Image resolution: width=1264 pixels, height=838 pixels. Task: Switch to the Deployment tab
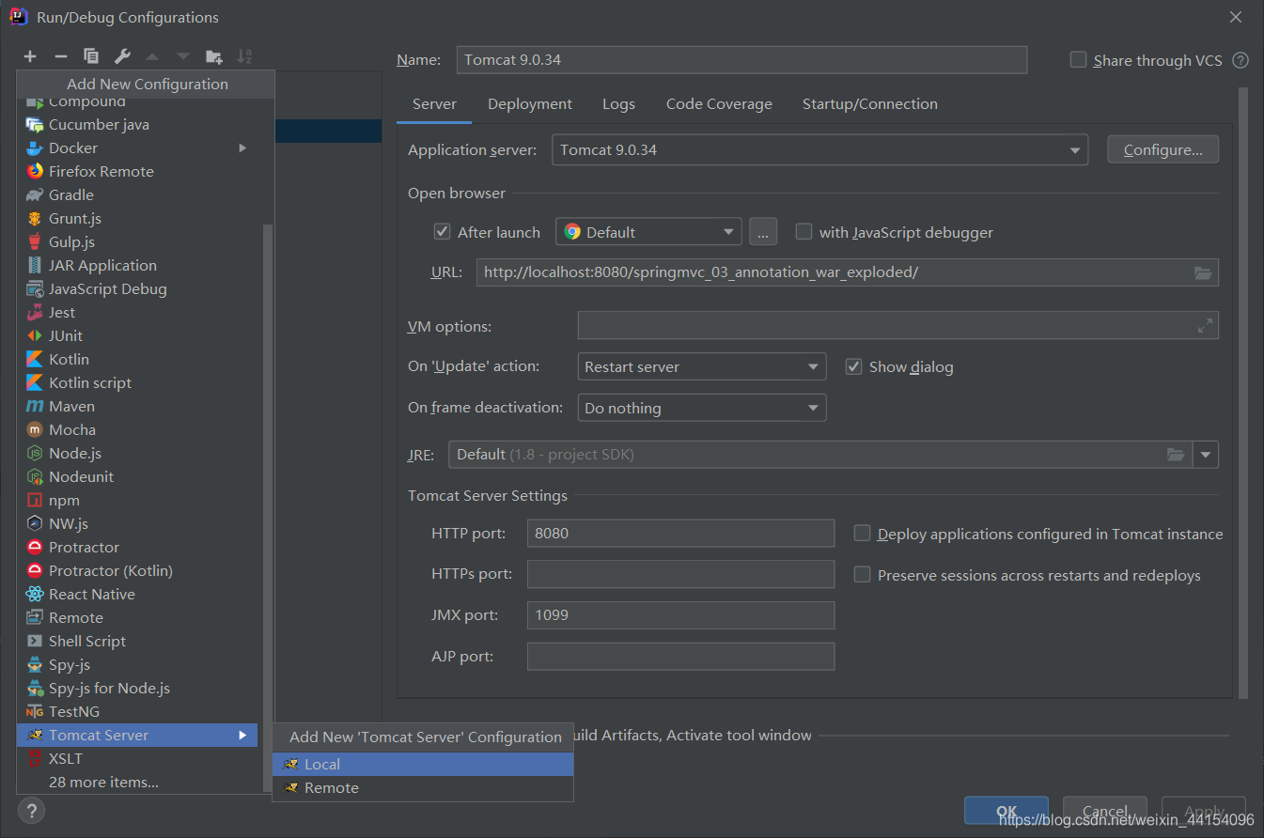tap(530, 104)
